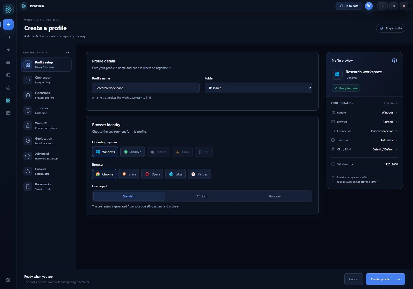
Task: Click the robot icon in left rail
Action: click(x=8, y=88)
